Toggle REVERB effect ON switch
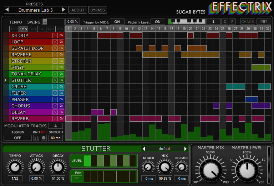This screenshot has width=274, height=186. coord(61,118)
